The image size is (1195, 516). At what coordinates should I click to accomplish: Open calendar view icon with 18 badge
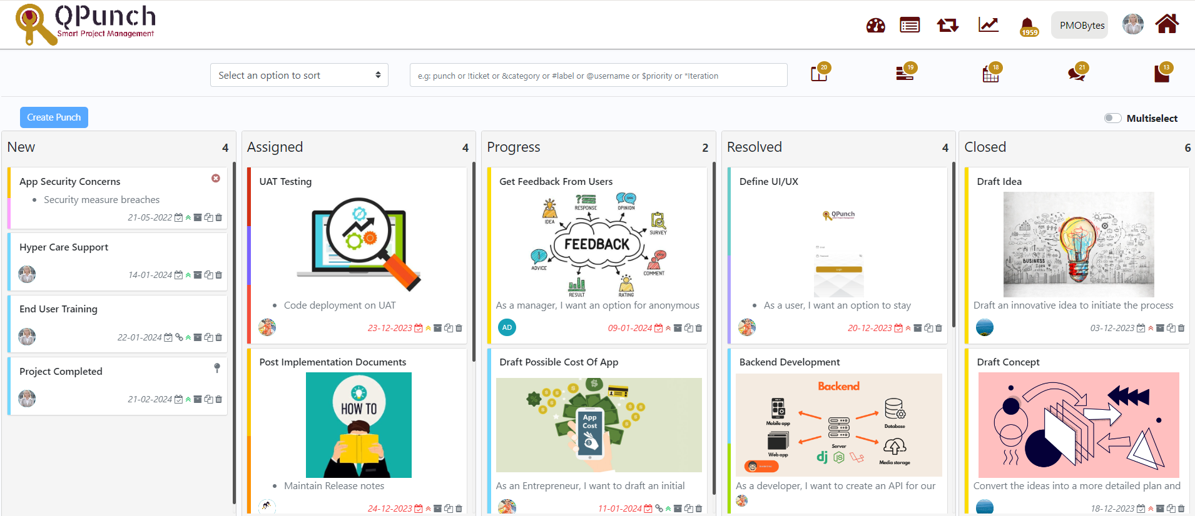click(990, 74)
